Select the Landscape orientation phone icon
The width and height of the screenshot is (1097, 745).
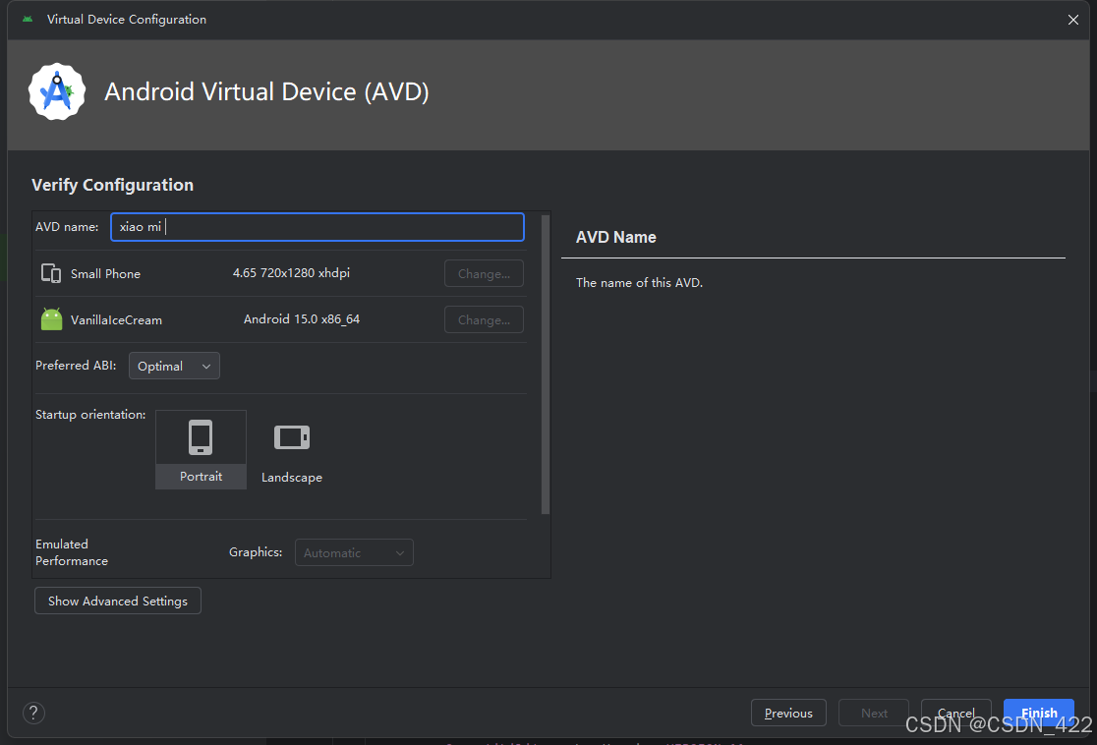pos(291,436)
